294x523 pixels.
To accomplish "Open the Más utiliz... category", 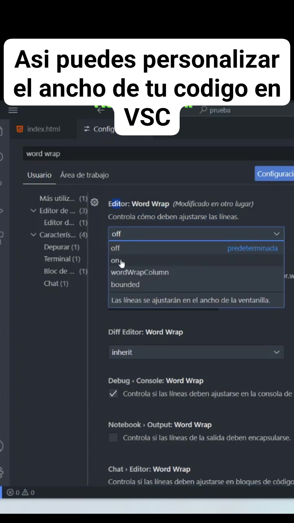I will (x=63, y=198).
